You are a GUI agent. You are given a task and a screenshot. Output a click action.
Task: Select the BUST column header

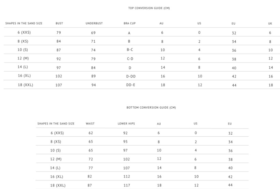click(x=59, y=24)
